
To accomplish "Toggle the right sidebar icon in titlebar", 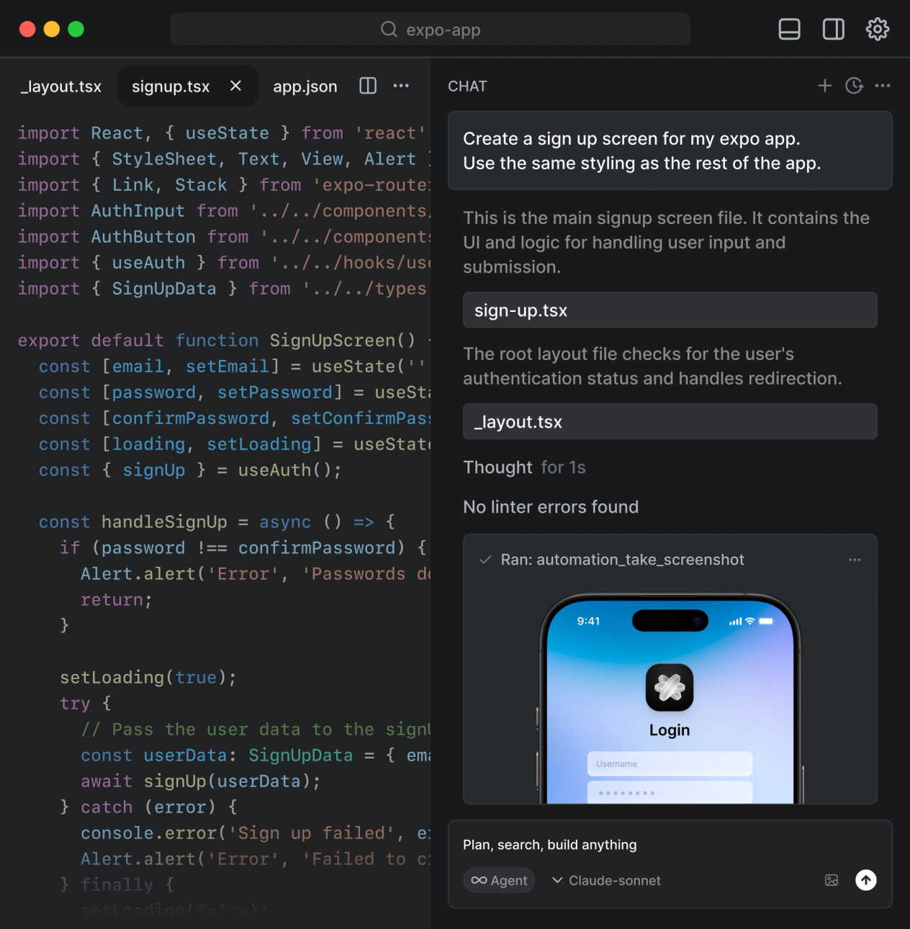I will 833,29.
